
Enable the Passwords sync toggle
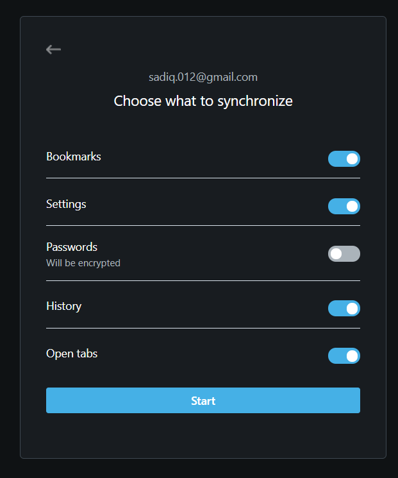pos(344,253)
